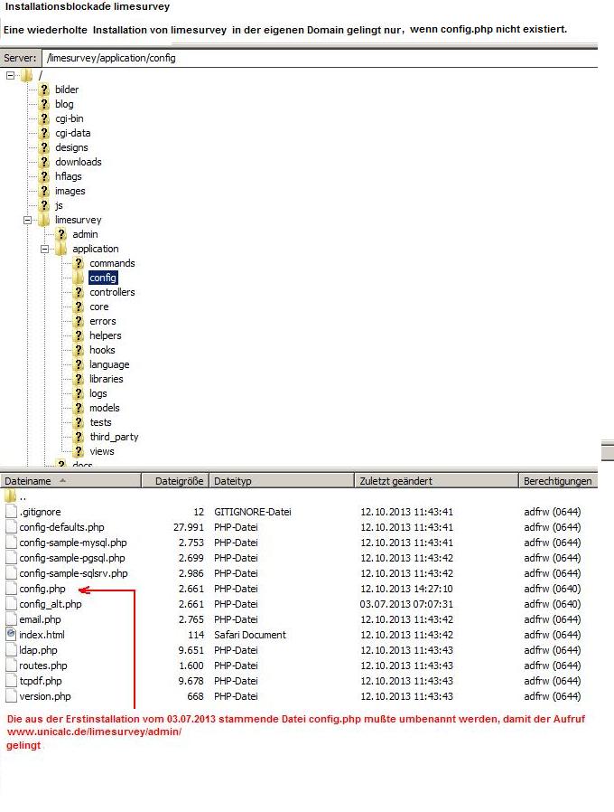The image size is (614, 812).
Task: Click the question-mark icon beside bilder
Action: pos(44,90)
